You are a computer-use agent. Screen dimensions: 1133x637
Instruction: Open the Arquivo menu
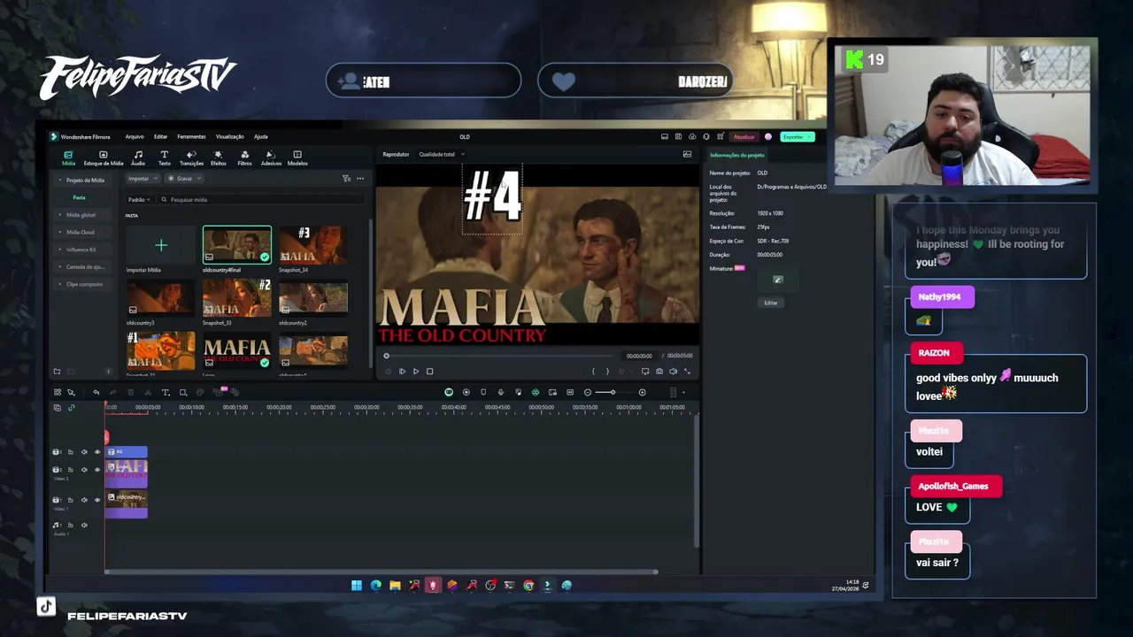[135, 136]
